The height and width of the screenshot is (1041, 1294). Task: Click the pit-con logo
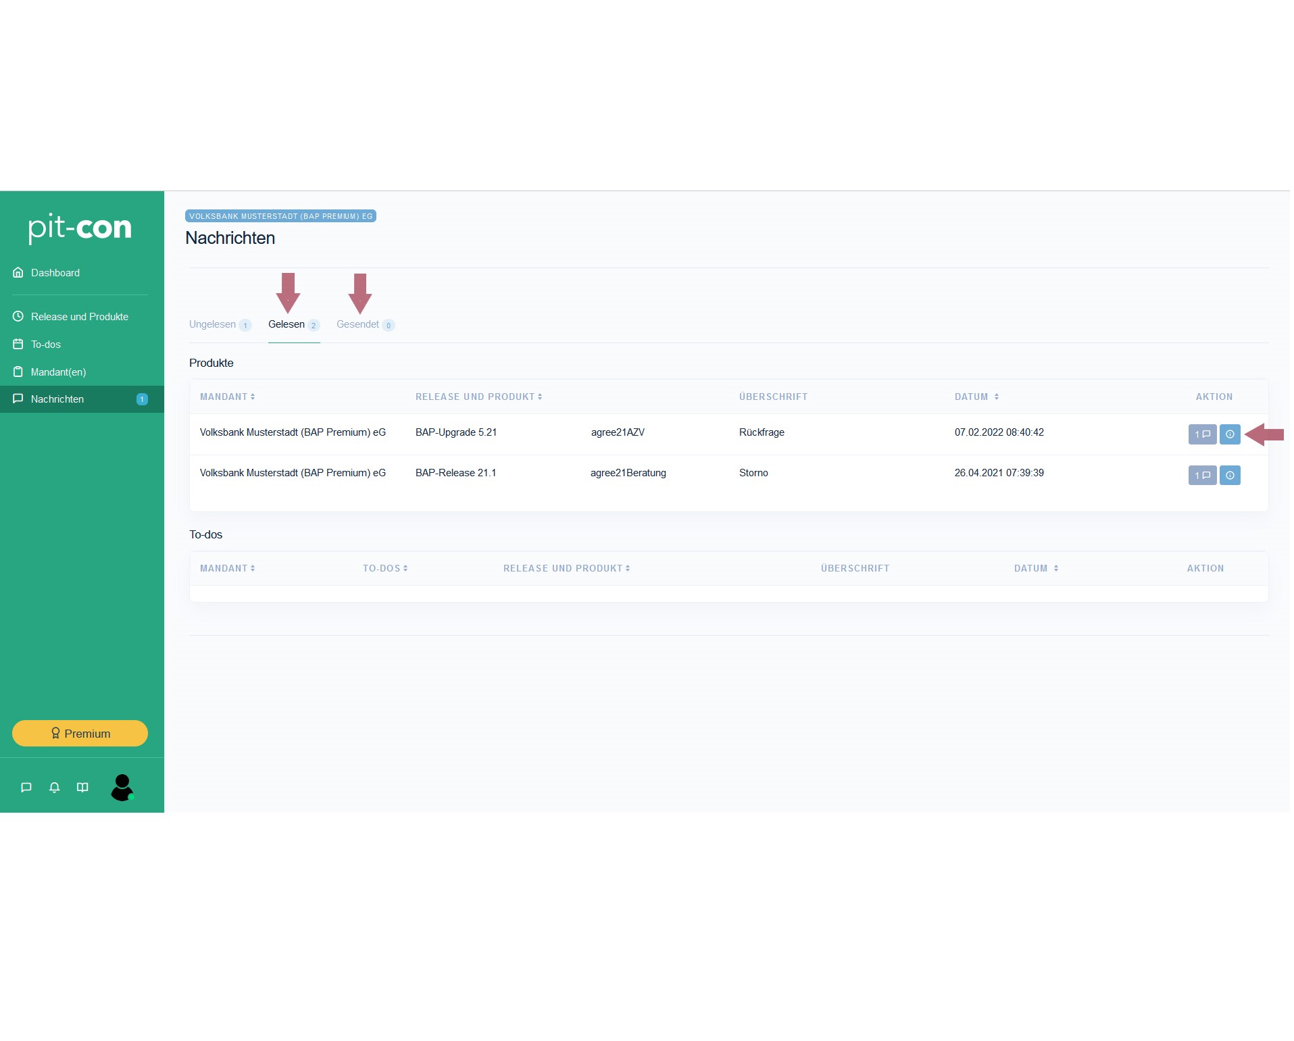pos(80,228)
